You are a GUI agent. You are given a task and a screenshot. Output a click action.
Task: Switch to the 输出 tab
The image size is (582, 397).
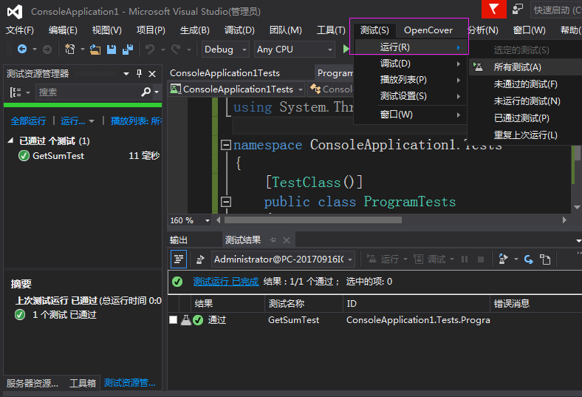click(x=179, y=240)
